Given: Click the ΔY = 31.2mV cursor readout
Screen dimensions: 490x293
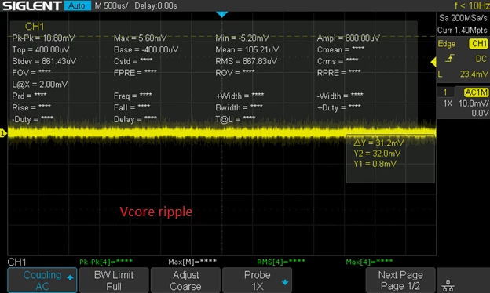Looking at the screenshot, I should (x=378, y=143).
